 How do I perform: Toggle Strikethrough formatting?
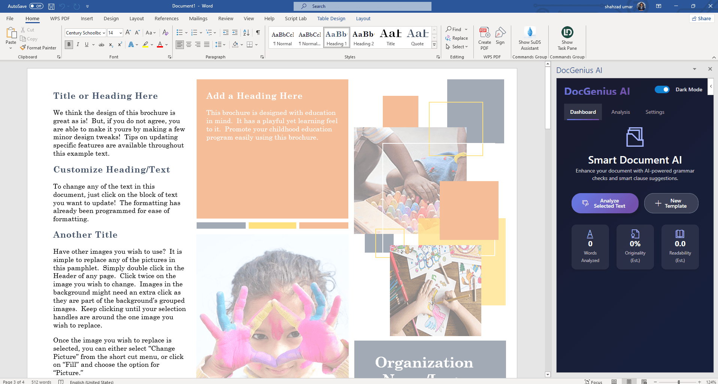[102, 45]
